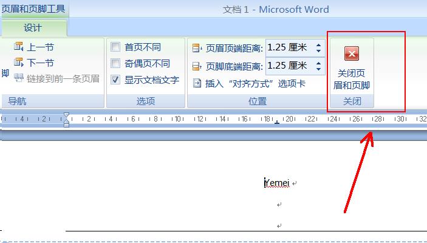Click the header text Yemei
This screenshot has width=427, height=243.
tap(277, 183)
